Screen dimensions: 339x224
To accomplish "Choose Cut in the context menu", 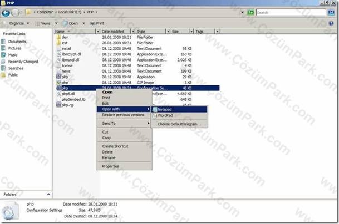I will (x=124, y=132).
